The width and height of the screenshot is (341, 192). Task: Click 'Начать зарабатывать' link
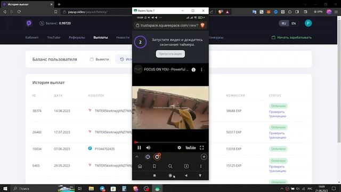291,37
